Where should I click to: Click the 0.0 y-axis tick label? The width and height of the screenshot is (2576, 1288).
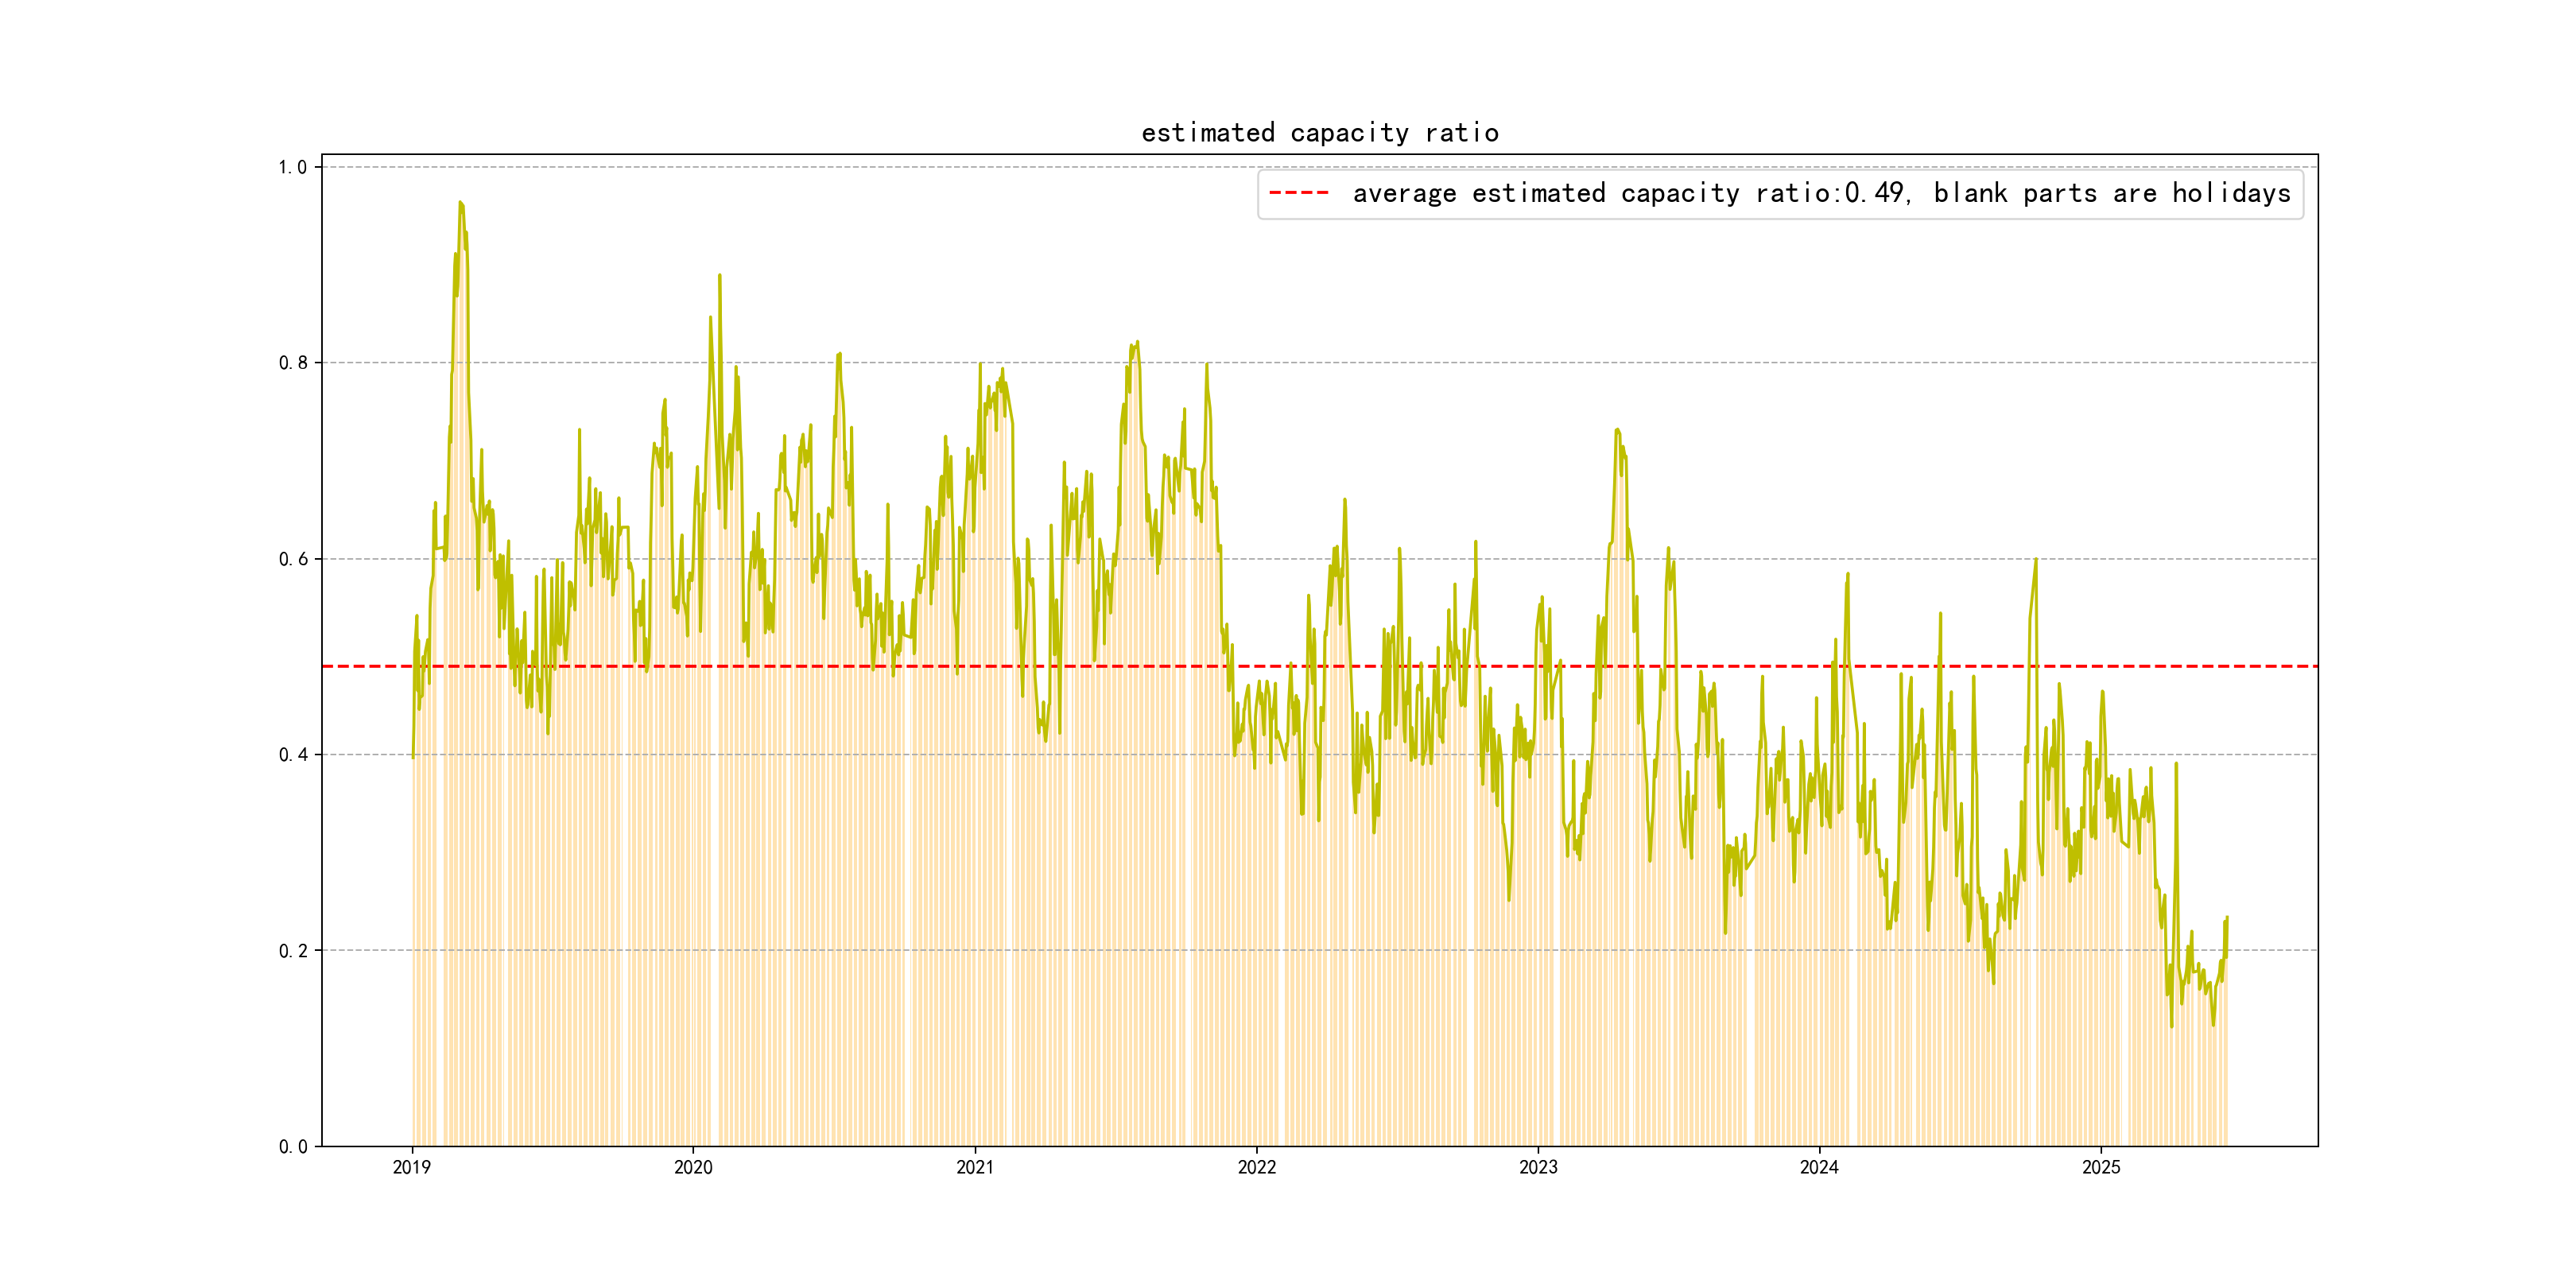point(293,1147)
